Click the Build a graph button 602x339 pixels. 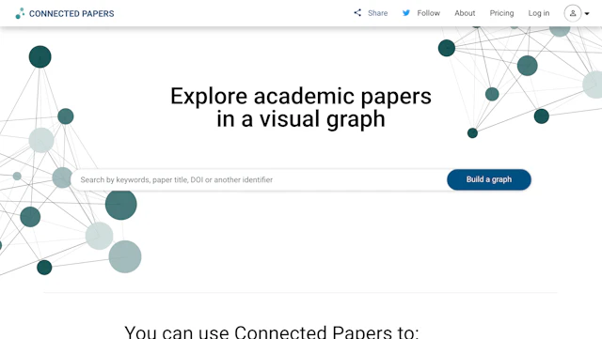(x=489, y=179)
